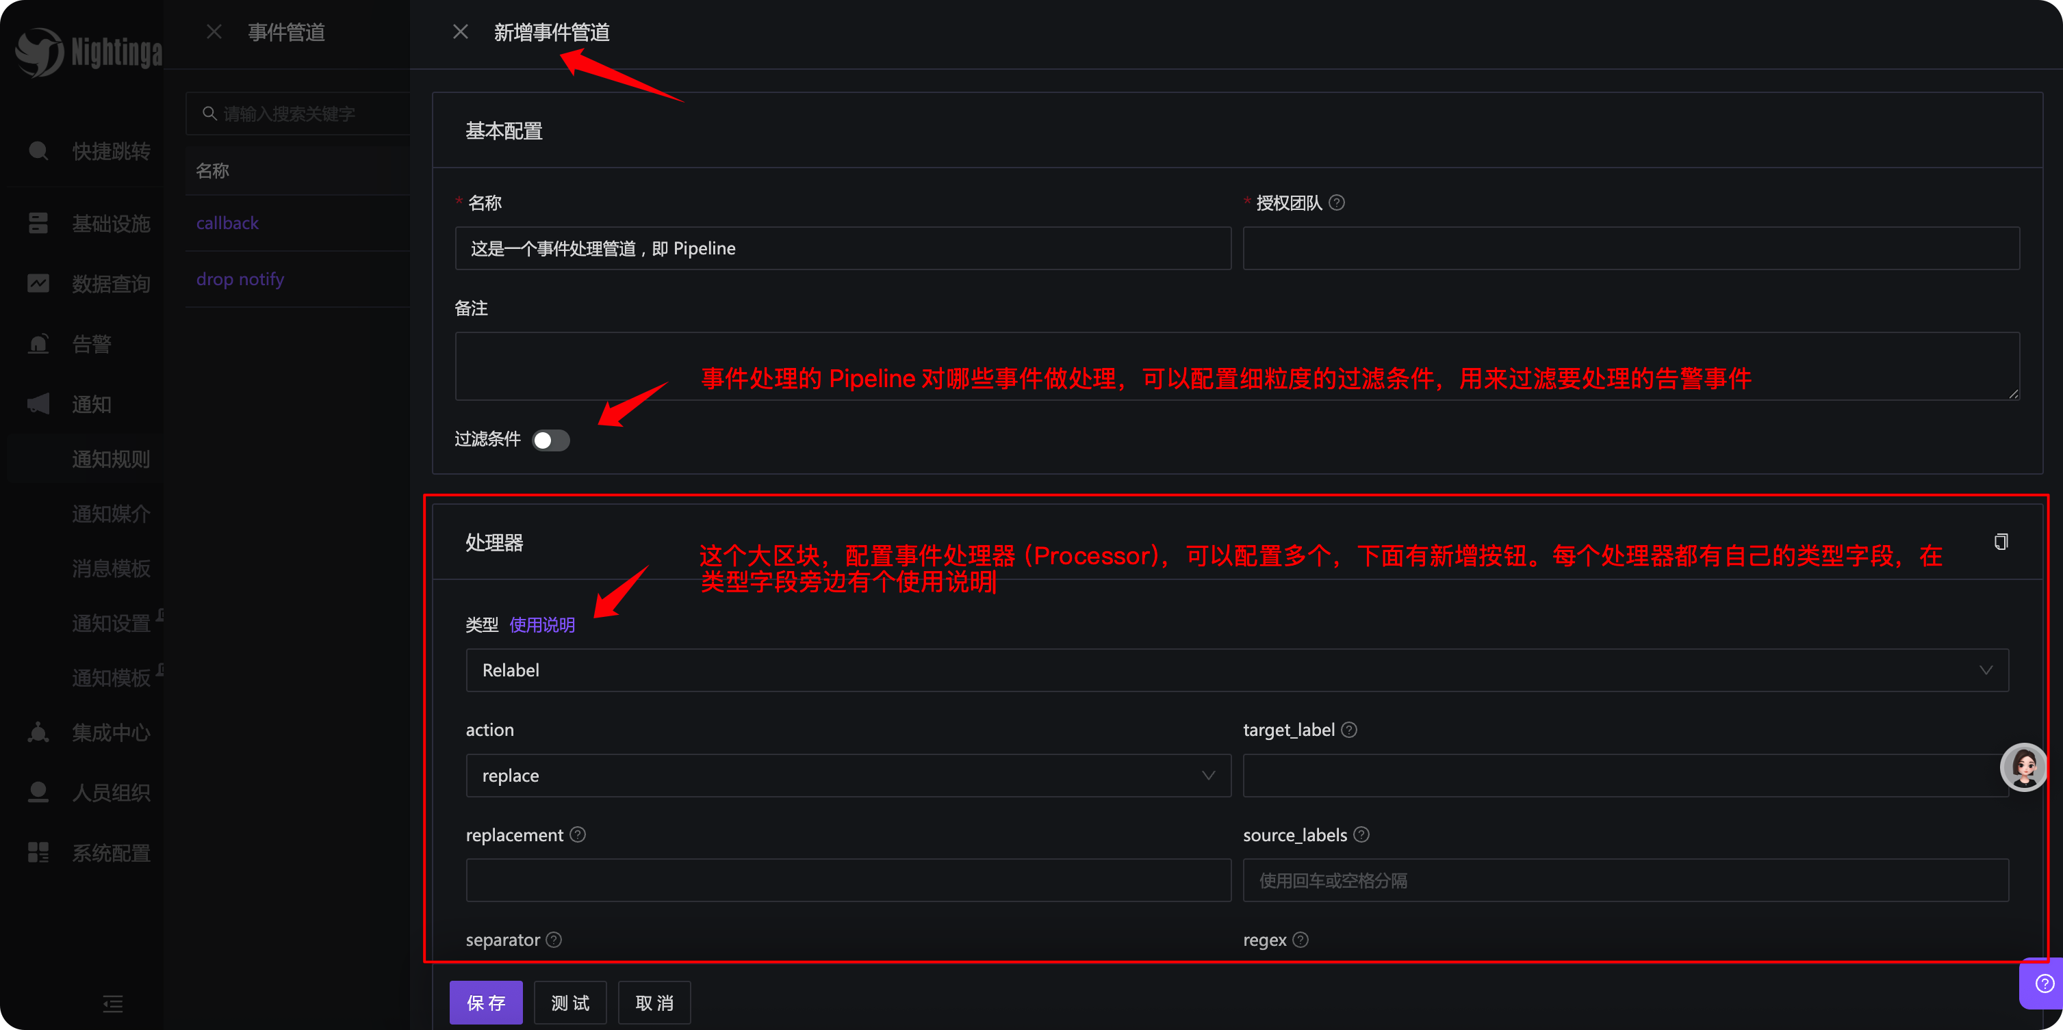Select the 通知媒介 menu item

(112, 514)
